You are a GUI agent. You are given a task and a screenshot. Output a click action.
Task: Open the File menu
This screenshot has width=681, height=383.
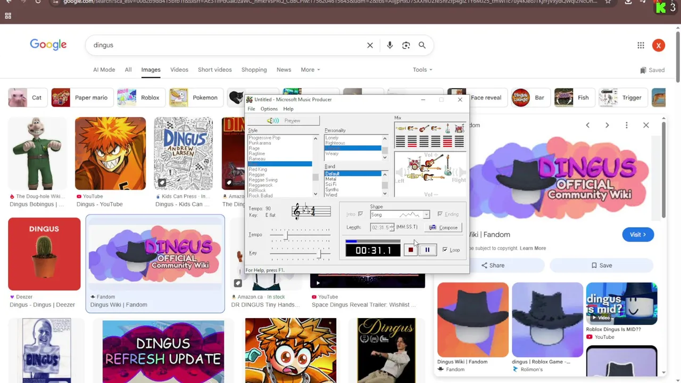[251, 109]
